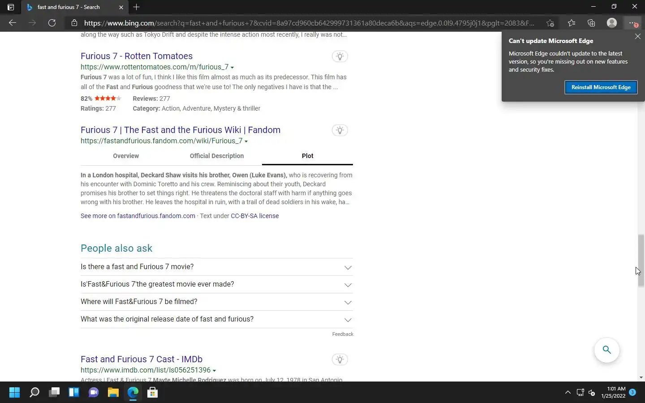Click lightbulb icon beside Fandom Wiki result

pyautogui.click(x=340, y=130)
